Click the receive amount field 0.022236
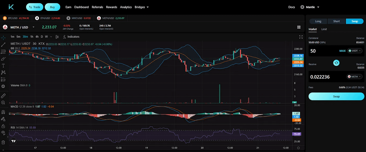 (x=326, y=76)
